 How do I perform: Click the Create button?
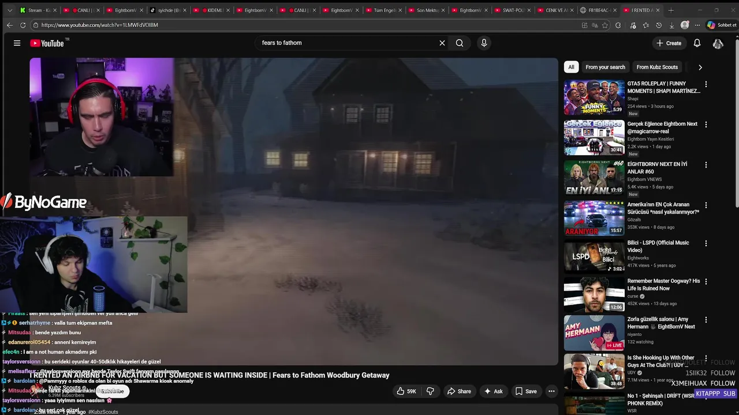click(x=669, y=43)
